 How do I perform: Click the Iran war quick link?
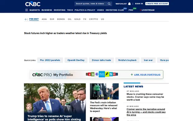148,60
